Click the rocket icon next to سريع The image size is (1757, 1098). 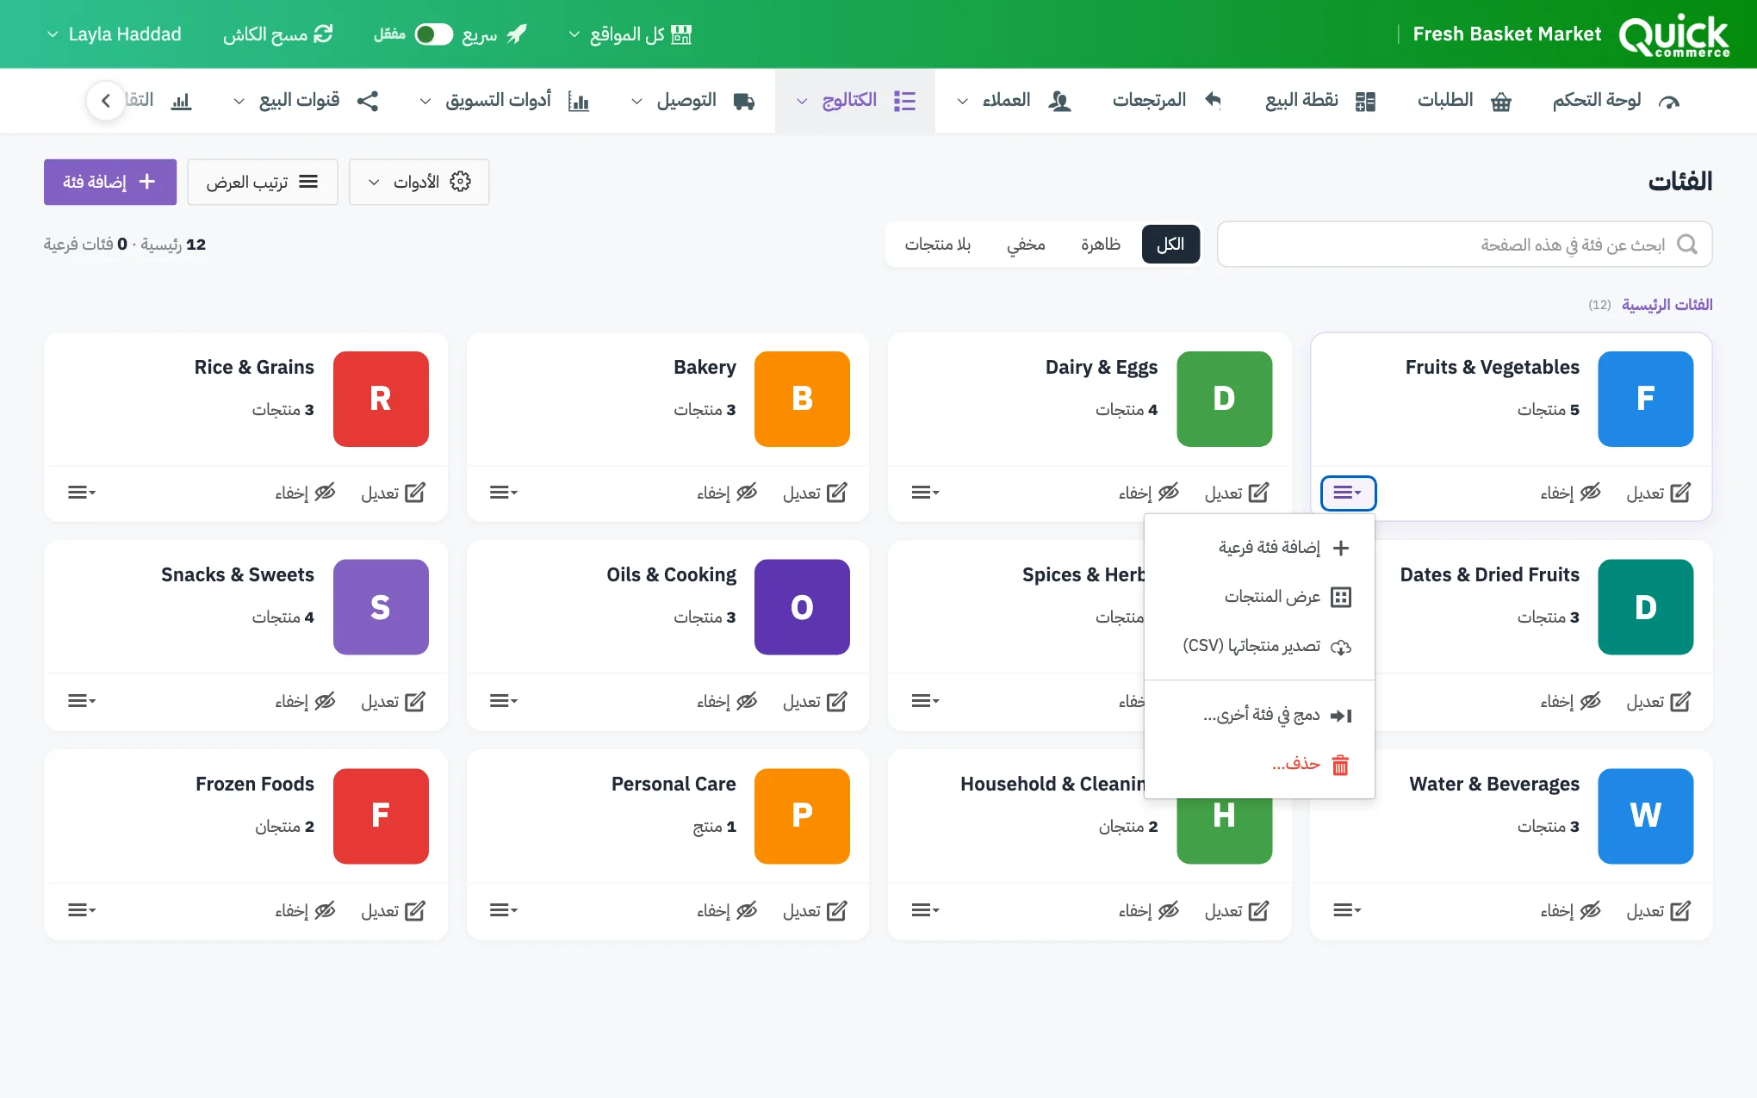click(x=516, y=34)
